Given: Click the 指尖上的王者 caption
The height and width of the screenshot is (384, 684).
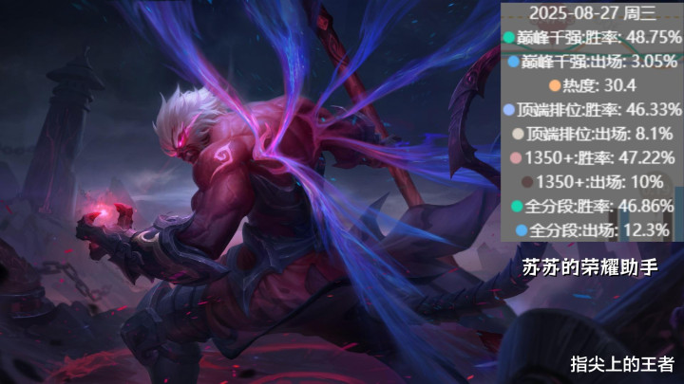Looking at the screenshot, I should pyautogui.click(x=622, y=364).
